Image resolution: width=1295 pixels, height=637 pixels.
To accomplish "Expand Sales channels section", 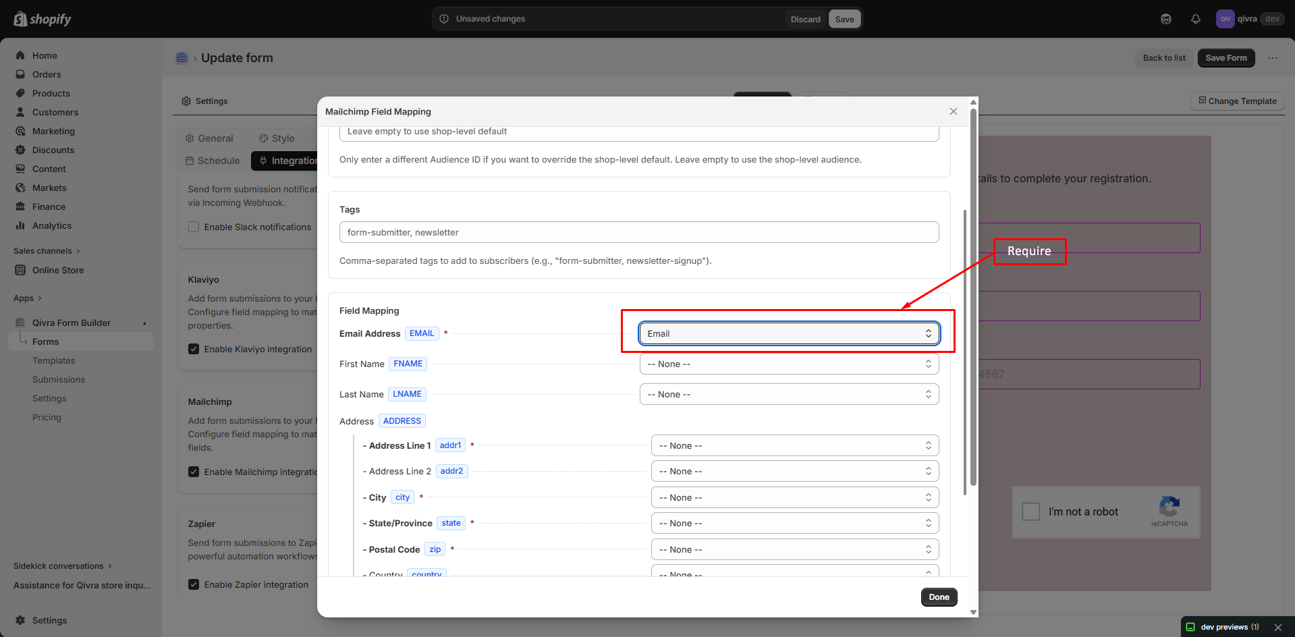I will 47,251.
